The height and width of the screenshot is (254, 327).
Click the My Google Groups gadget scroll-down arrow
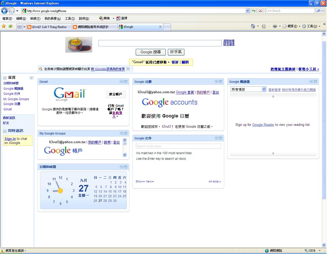[125, 155]
